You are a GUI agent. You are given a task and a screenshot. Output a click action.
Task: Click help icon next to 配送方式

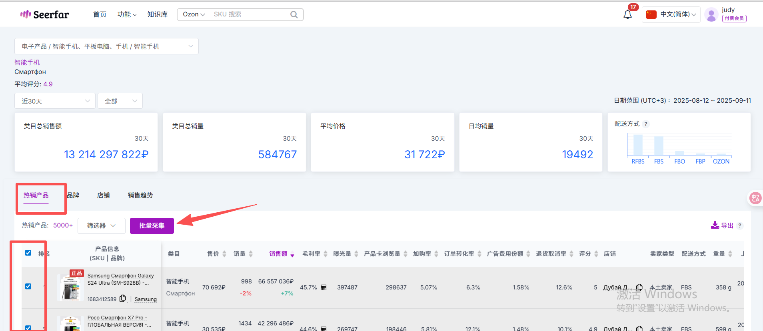coord(646,124)
